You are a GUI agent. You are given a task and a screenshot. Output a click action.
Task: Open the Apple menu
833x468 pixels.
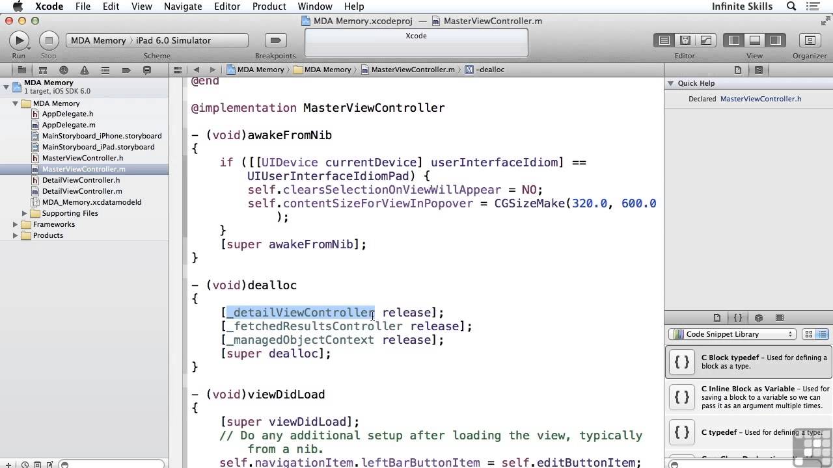(x=18, y=6)
